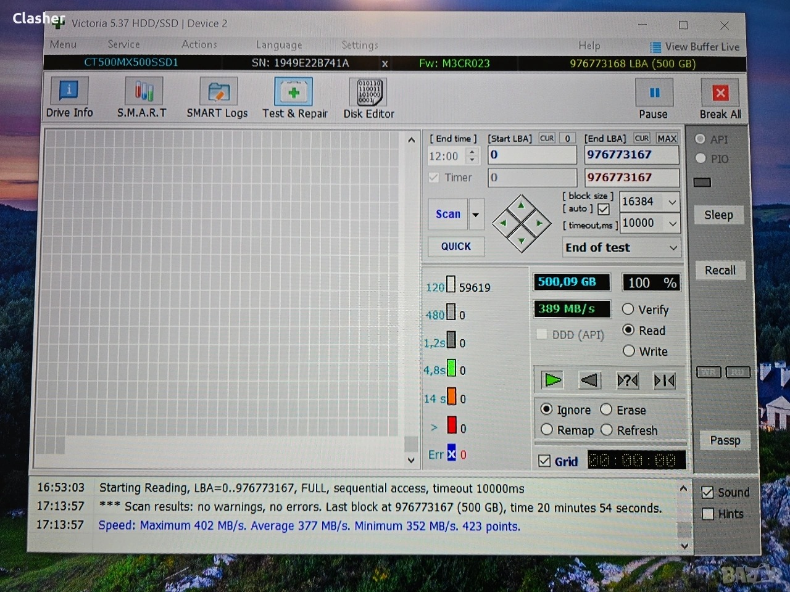Start scan with green play arrow
This screenshot has height=592, width=790.
point(552,380)
